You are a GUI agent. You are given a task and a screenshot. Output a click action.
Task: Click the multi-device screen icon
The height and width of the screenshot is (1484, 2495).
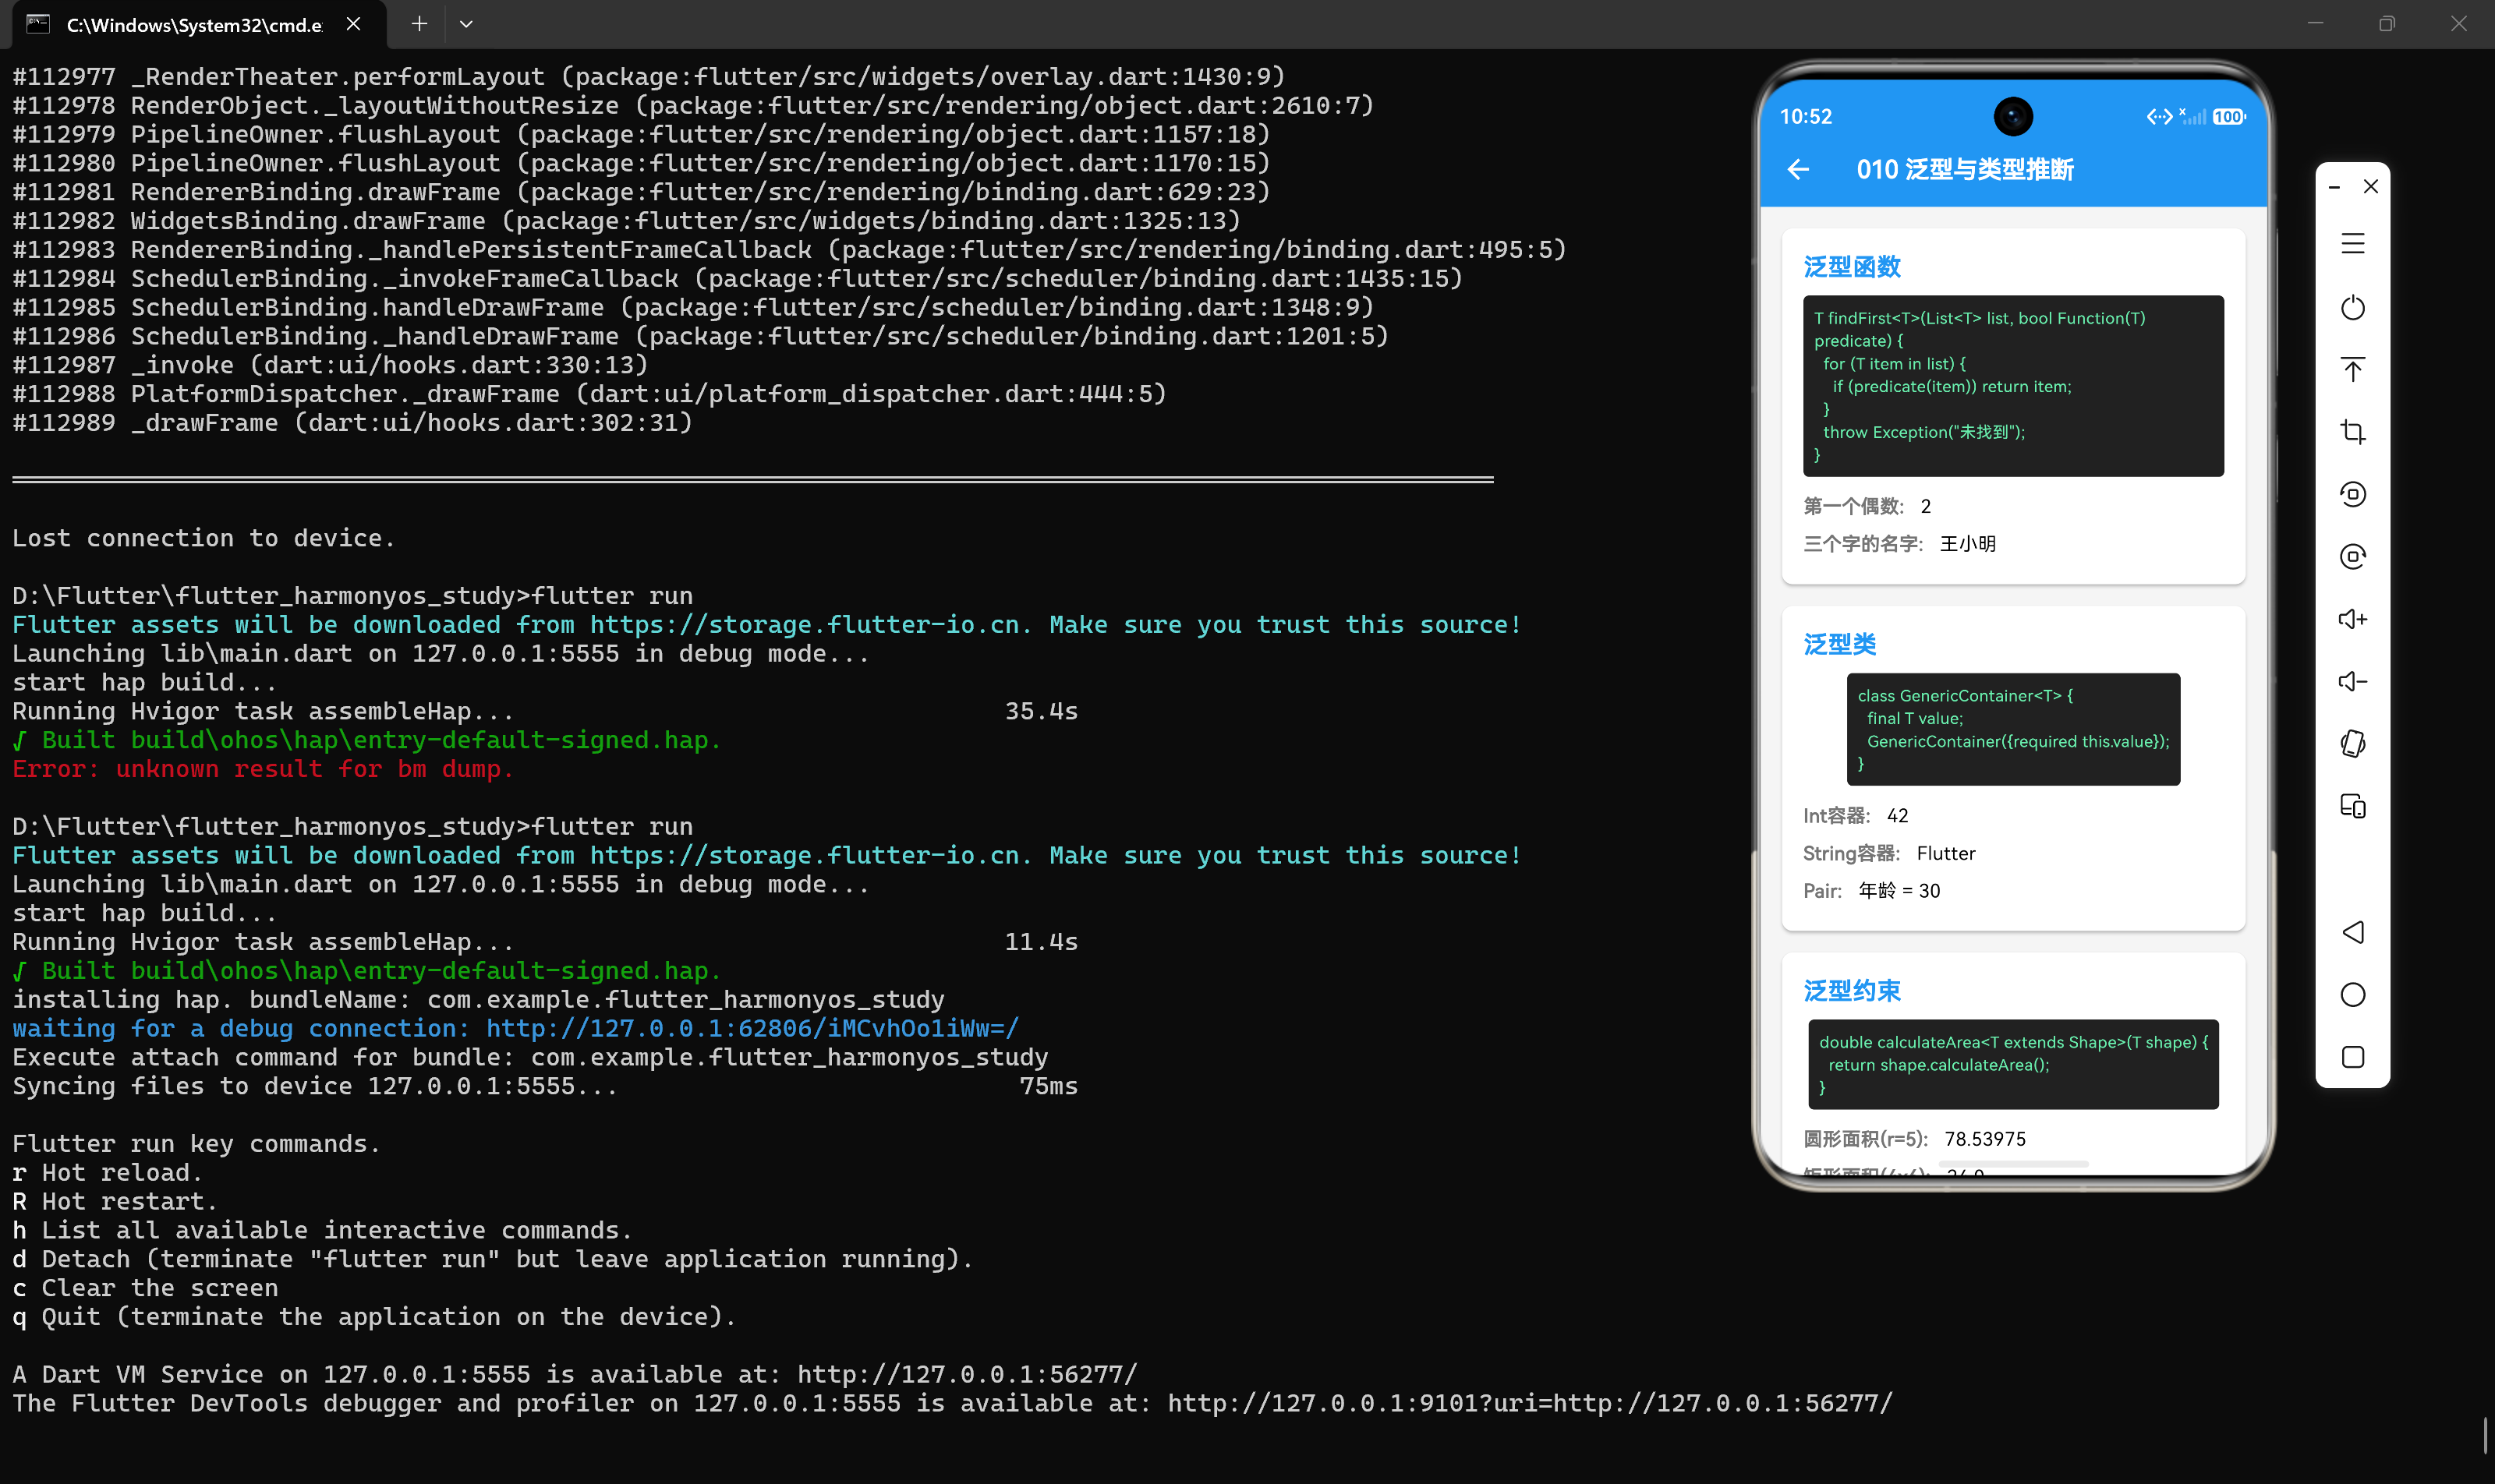[2353, 806]
